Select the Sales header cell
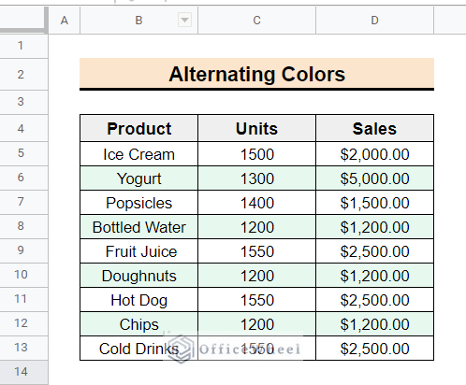 click(x=374, y=128)
